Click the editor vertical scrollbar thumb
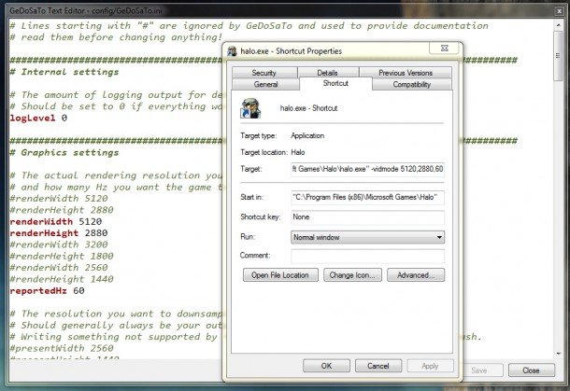The height and width of the screenshot is (391, 570). point(558,56)
